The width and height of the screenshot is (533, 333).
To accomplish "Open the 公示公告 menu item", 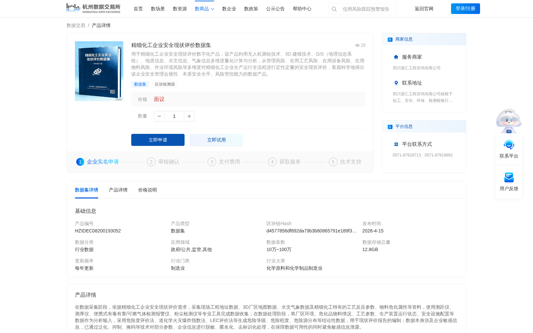I will pos(275,9).
